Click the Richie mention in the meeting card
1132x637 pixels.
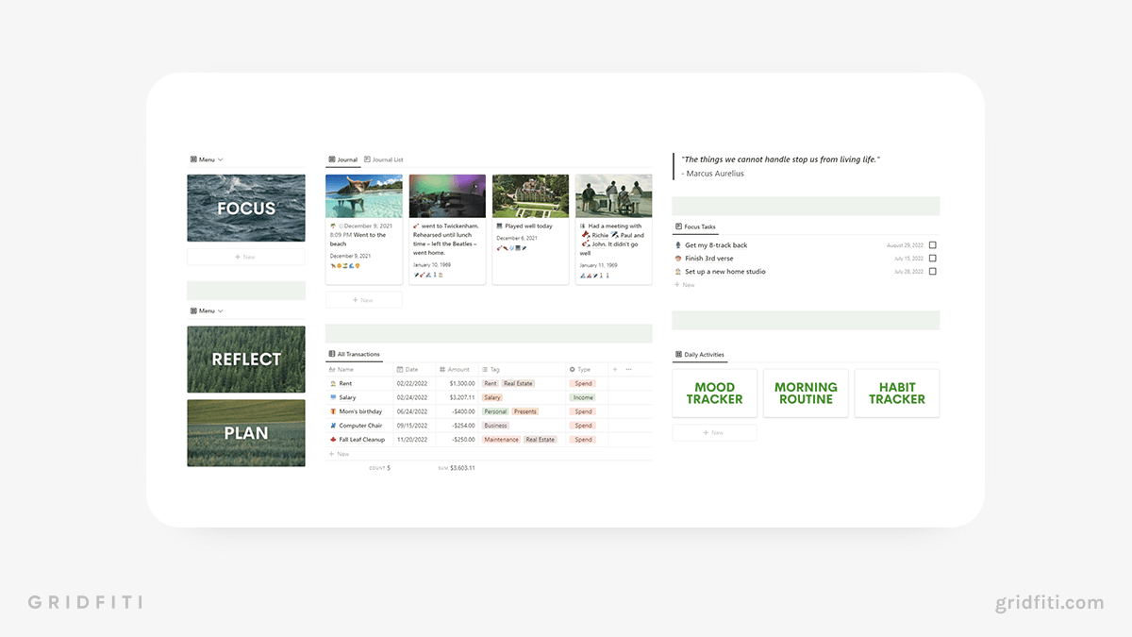click(x=594, y=236)
